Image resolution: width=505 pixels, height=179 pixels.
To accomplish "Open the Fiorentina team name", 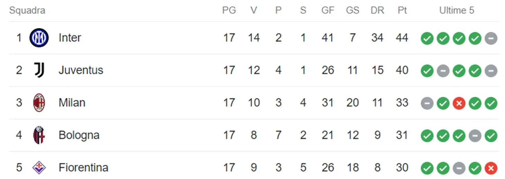I will point(83,168).
